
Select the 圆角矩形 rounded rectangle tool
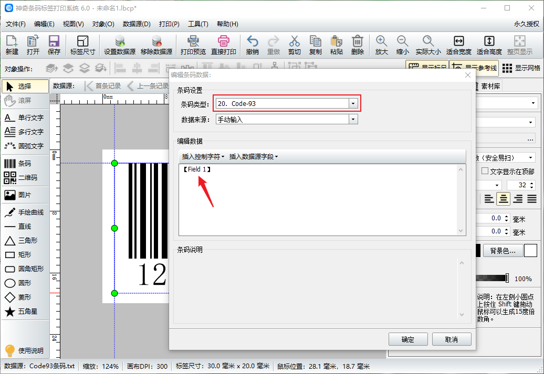point(25,269)
